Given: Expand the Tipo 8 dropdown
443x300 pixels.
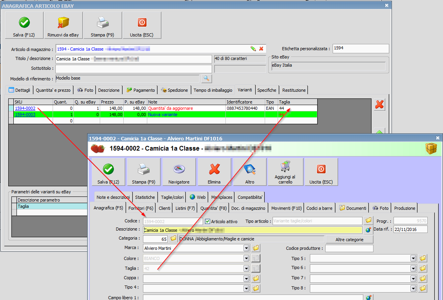Looking at the screenshot, I should pos(413,288).
